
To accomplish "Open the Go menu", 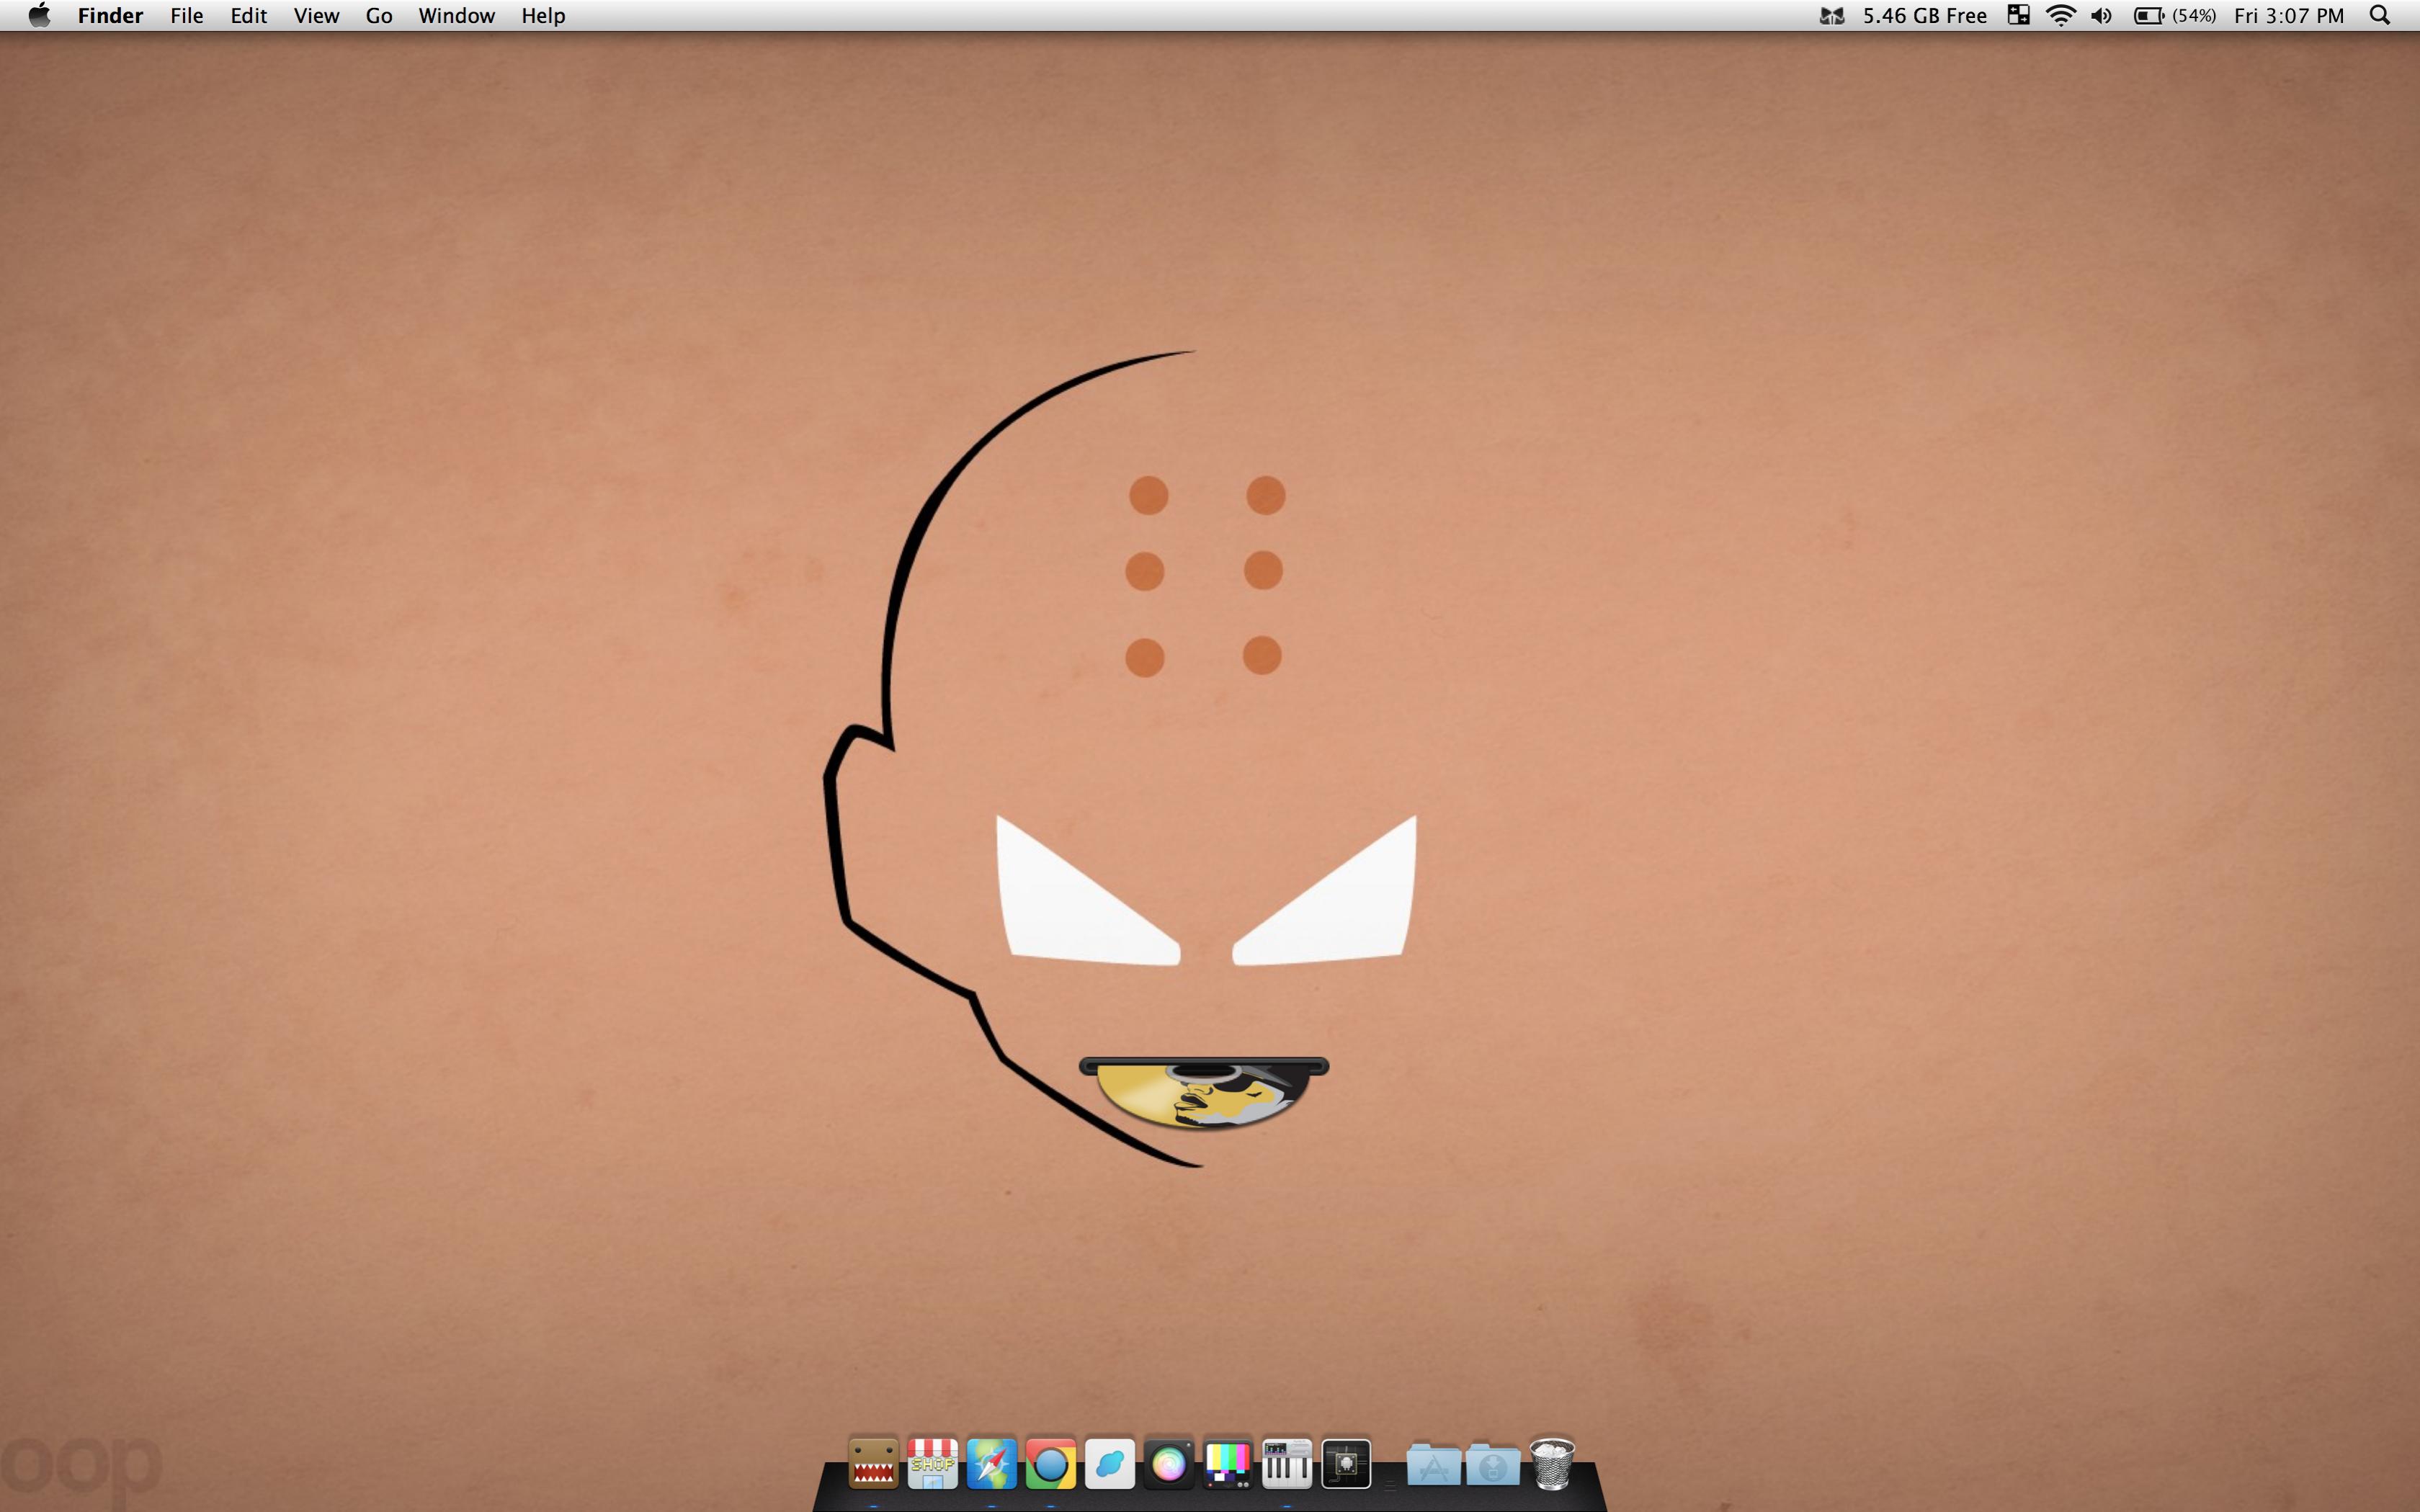I will pyautogui.click(x=379, y=15).
